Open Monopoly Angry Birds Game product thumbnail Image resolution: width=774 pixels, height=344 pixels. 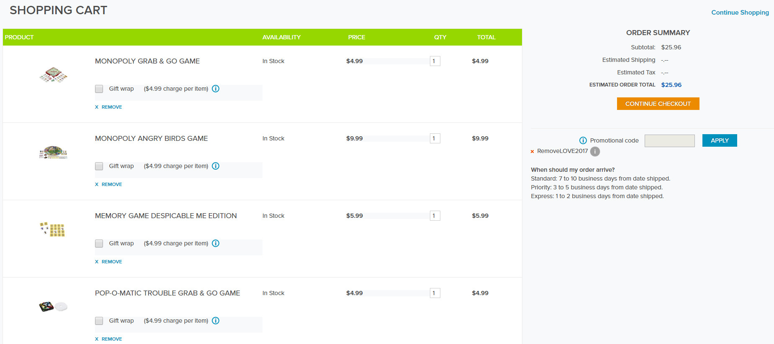(x=53, y=152)
